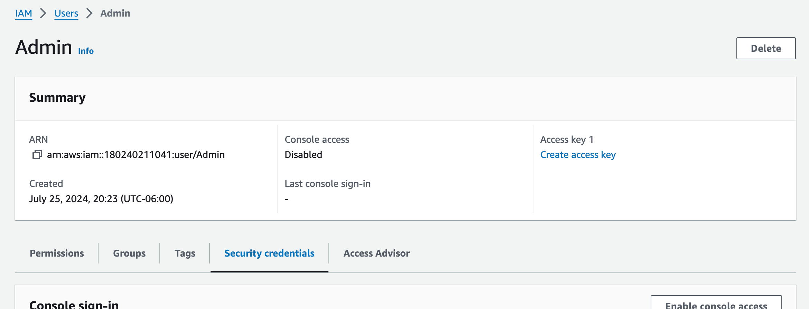Select the Last console sign-in label
This screenshot has width=809, height=309.
[328, 184]
